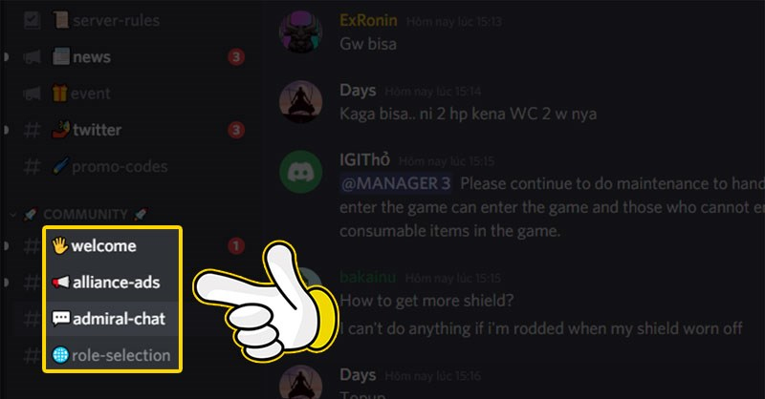Click the waving hand welcome icon
Viewport: 765px width, 399px height.
(60, 245)
